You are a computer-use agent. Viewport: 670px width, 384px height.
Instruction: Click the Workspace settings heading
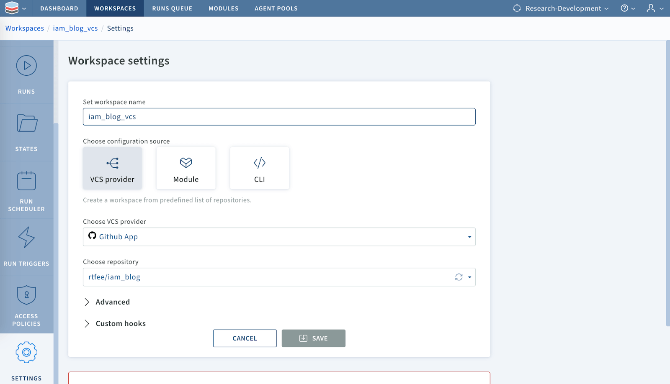pos(119,61)
